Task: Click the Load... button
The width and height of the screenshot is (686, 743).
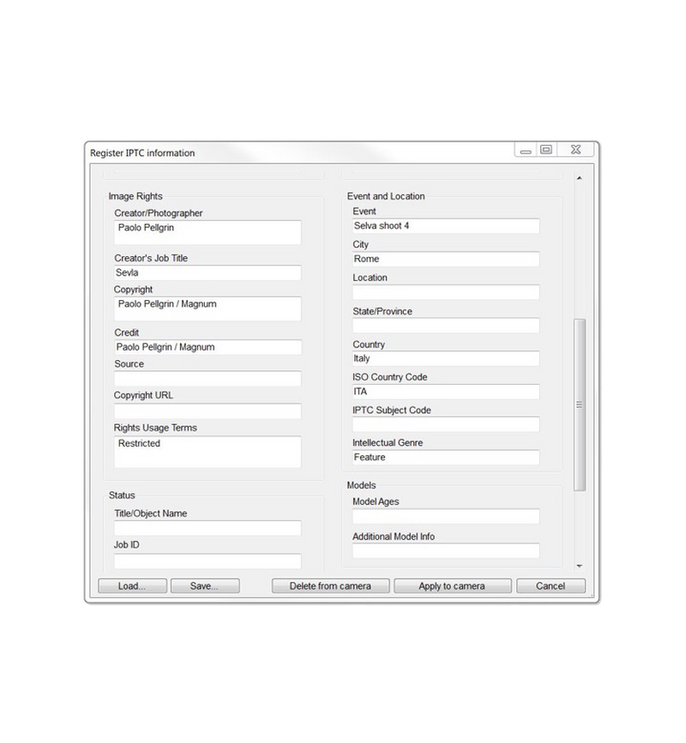Action: pos(132,586)
